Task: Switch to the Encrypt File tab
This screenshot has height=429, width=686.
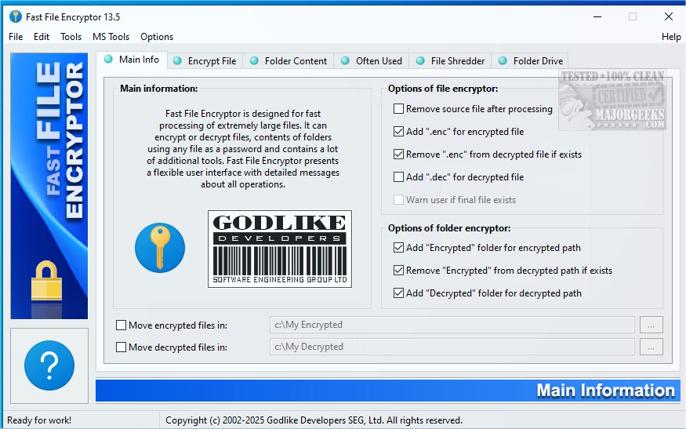Action: coord(205,61)
